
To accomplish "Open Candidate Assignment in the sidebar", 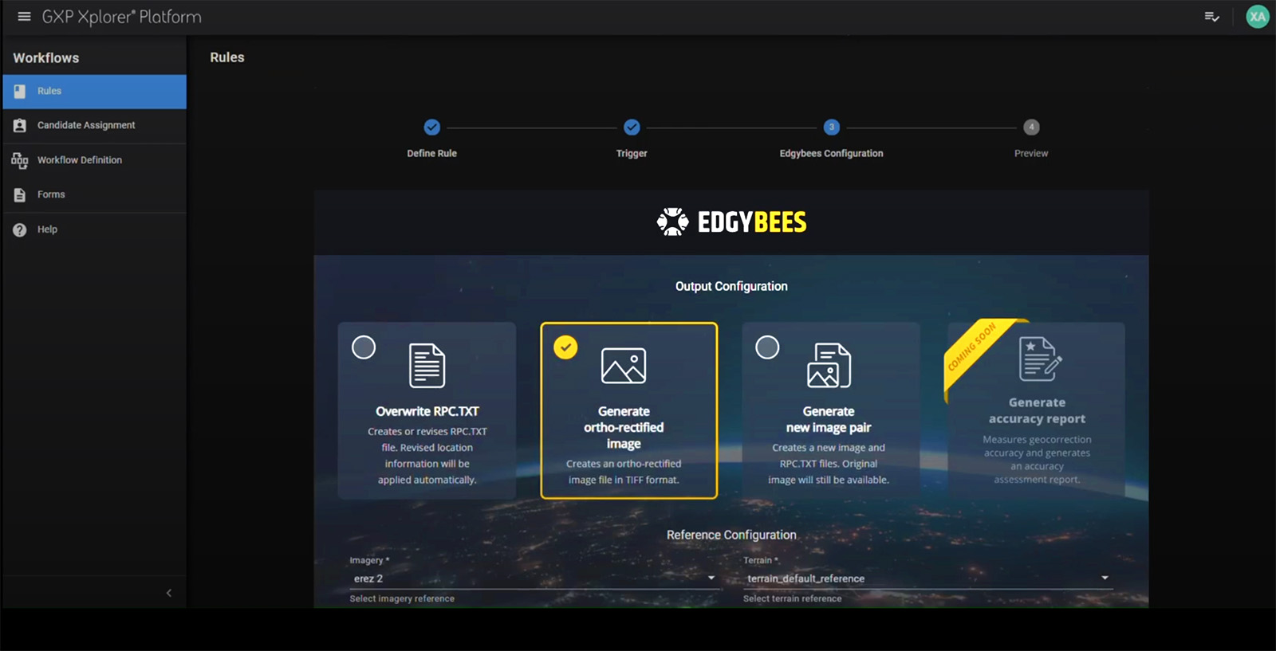I will click(86, 125).
